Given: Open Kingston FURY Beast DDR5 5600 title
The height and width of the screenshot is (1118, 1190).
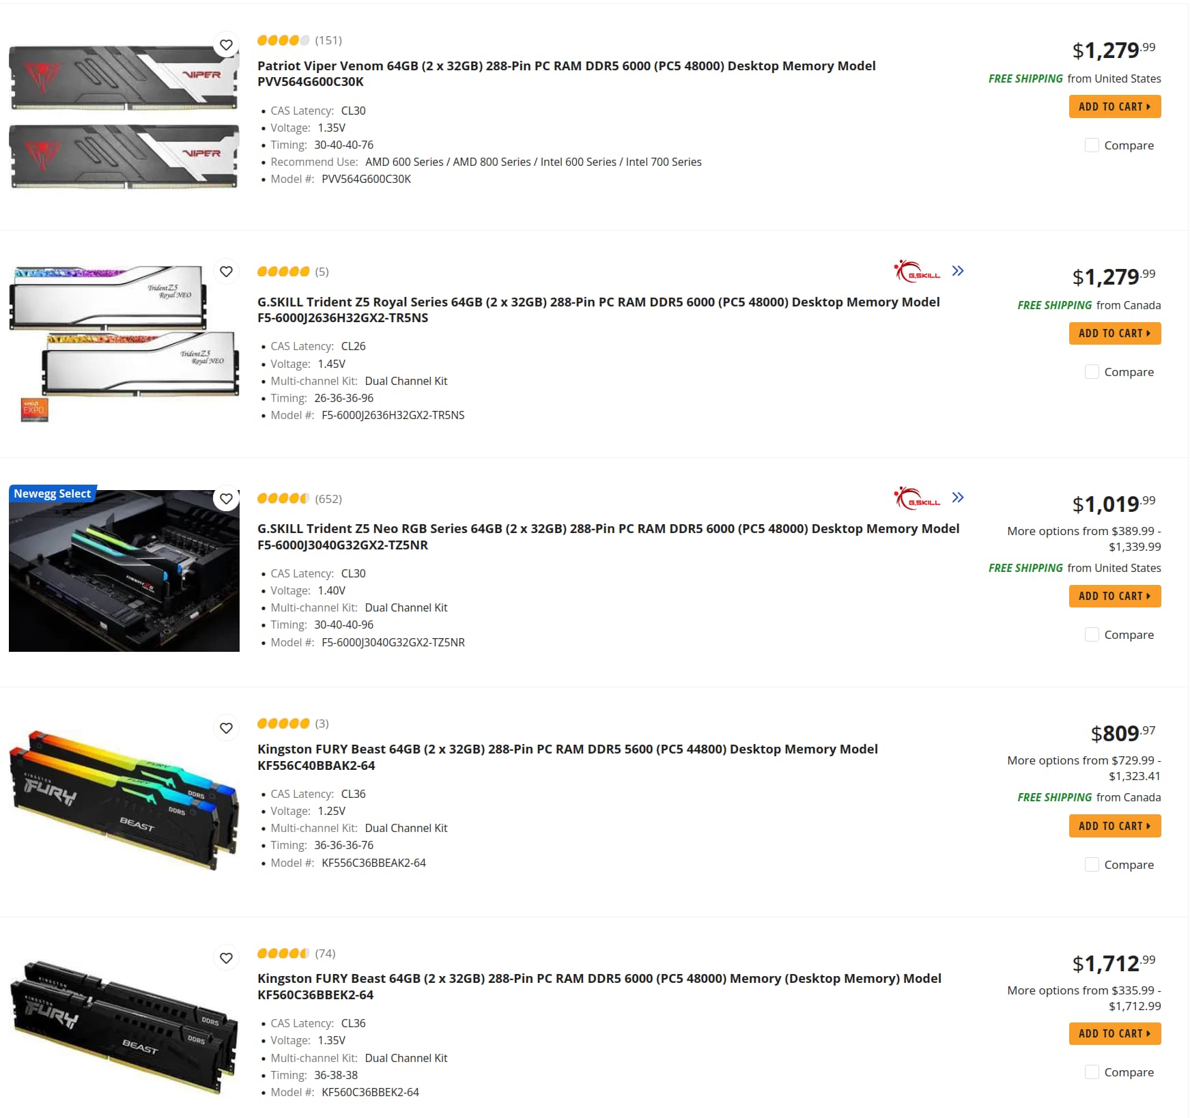Looking at the screenshot, I should pyautogui.click(x=567, y=757).
